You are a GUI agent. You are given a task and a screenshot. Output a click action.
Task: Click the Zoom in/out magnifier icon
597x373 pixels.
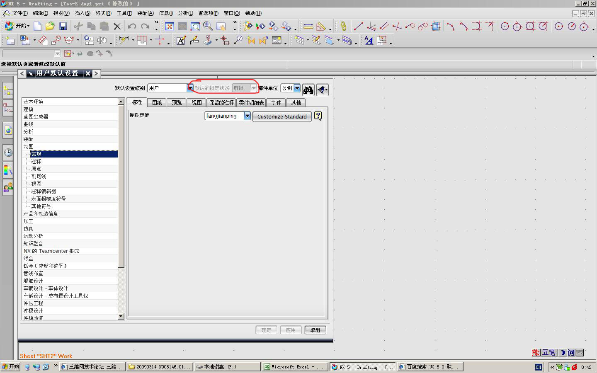(208, 27)
